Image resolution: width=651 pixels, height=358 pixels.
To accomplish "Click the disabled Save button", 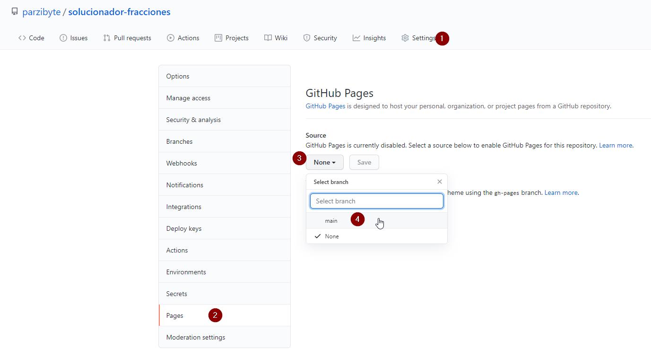I will [x=364, y=162].
